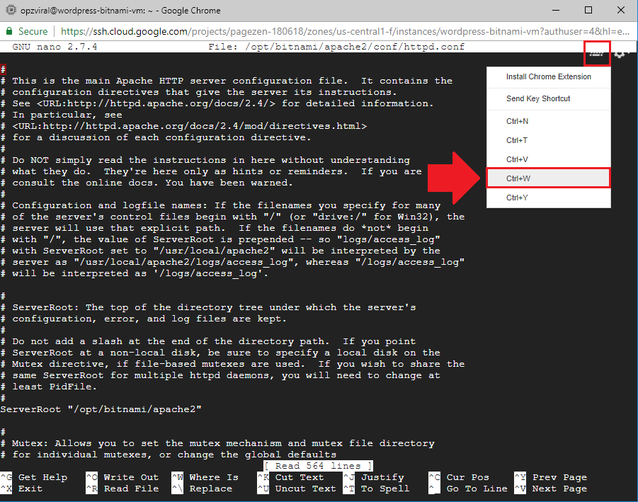Screen dimensions: 638x502
Task: Click the 'will be interpreted as' comment line
Action: click(135, 273)
